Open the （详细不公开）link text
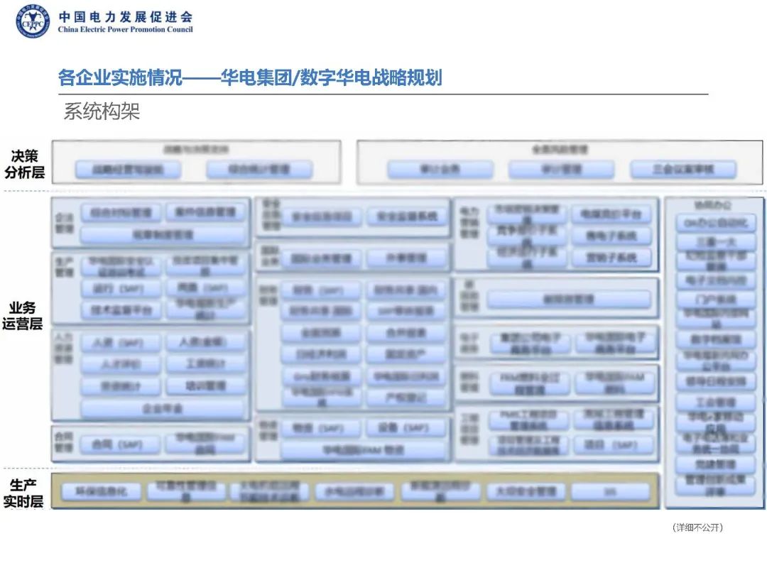This screenshot has height=575, width=767. [698, 527]
